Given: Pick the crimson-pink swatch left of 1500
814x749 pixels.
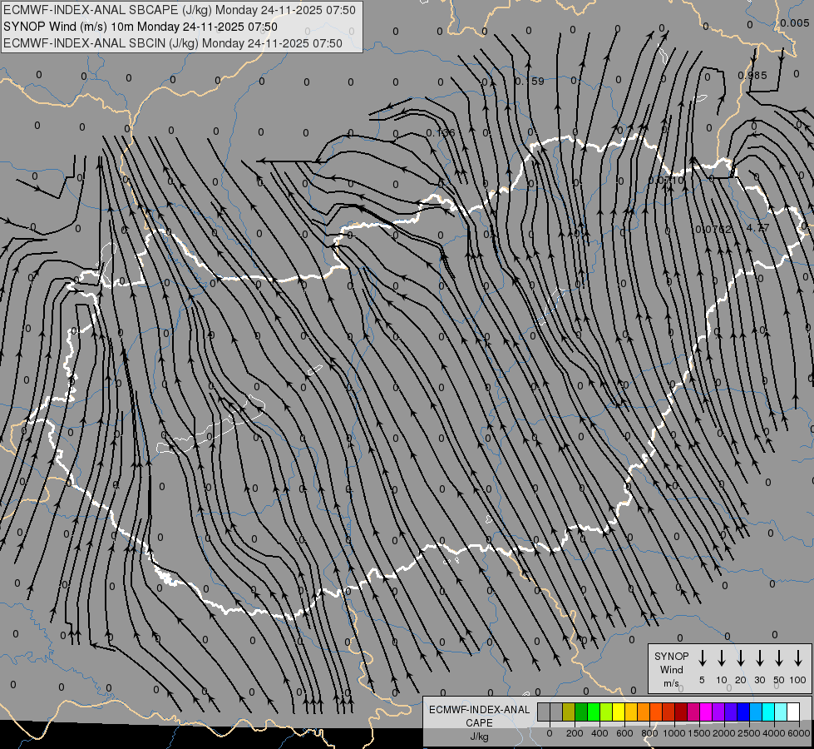Looking at the screenshot, I should coord(693,712).
